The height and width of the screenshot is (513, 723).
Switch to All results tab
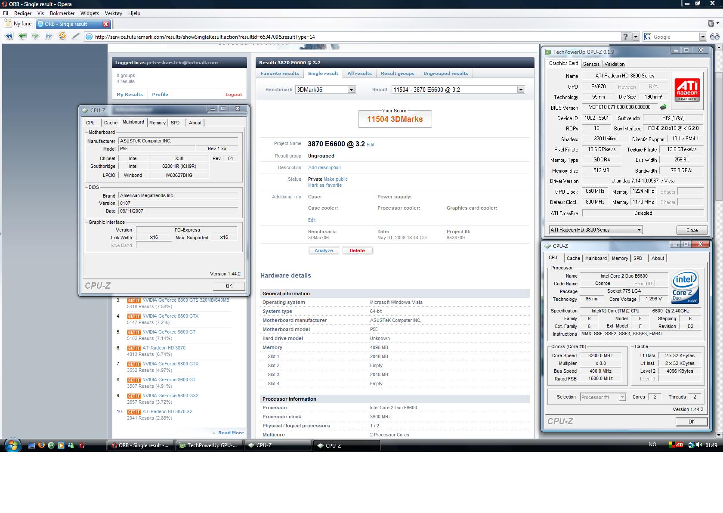[359, 74]
